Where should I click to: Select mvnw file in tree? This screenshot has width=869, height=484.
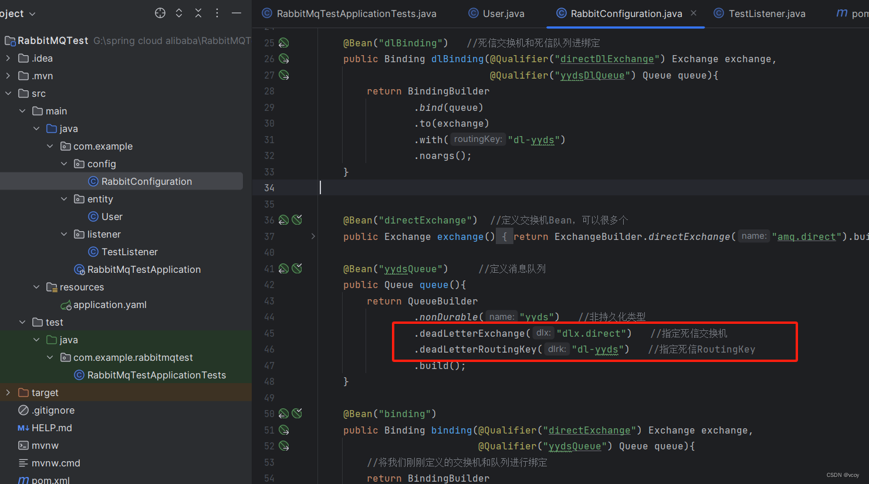39,445
